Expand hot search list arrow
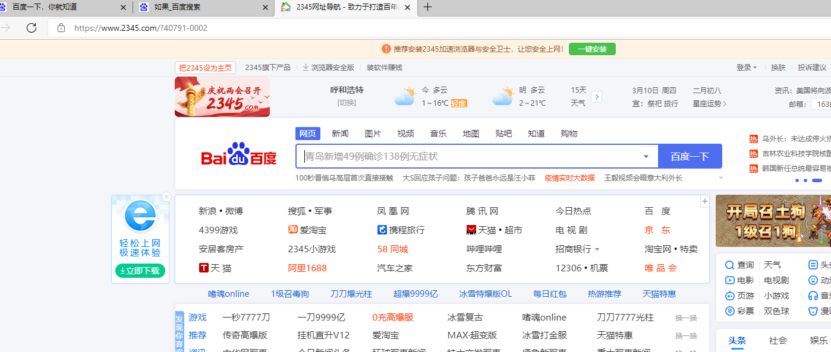Viewport: 831px width, 352px height. [721, 178]
